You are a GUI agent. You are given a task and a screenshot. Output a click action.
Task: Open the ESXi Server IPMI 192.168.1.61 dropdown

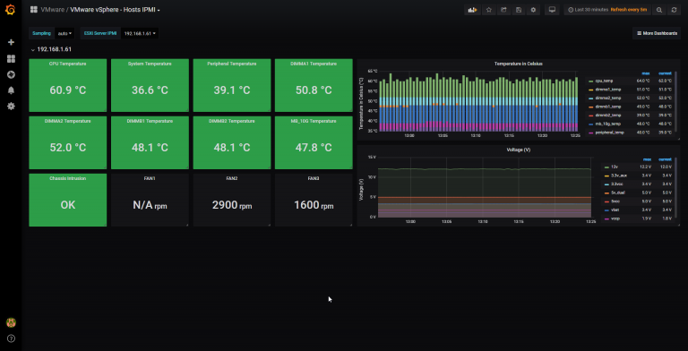(x=139, y=33)
